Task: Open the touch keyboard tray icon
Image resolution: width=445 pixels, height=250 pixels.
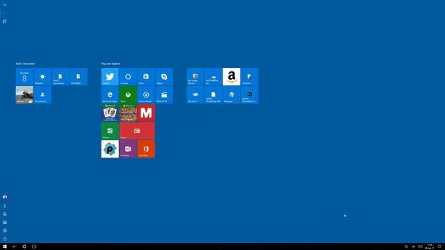Action: click(420, 247)
